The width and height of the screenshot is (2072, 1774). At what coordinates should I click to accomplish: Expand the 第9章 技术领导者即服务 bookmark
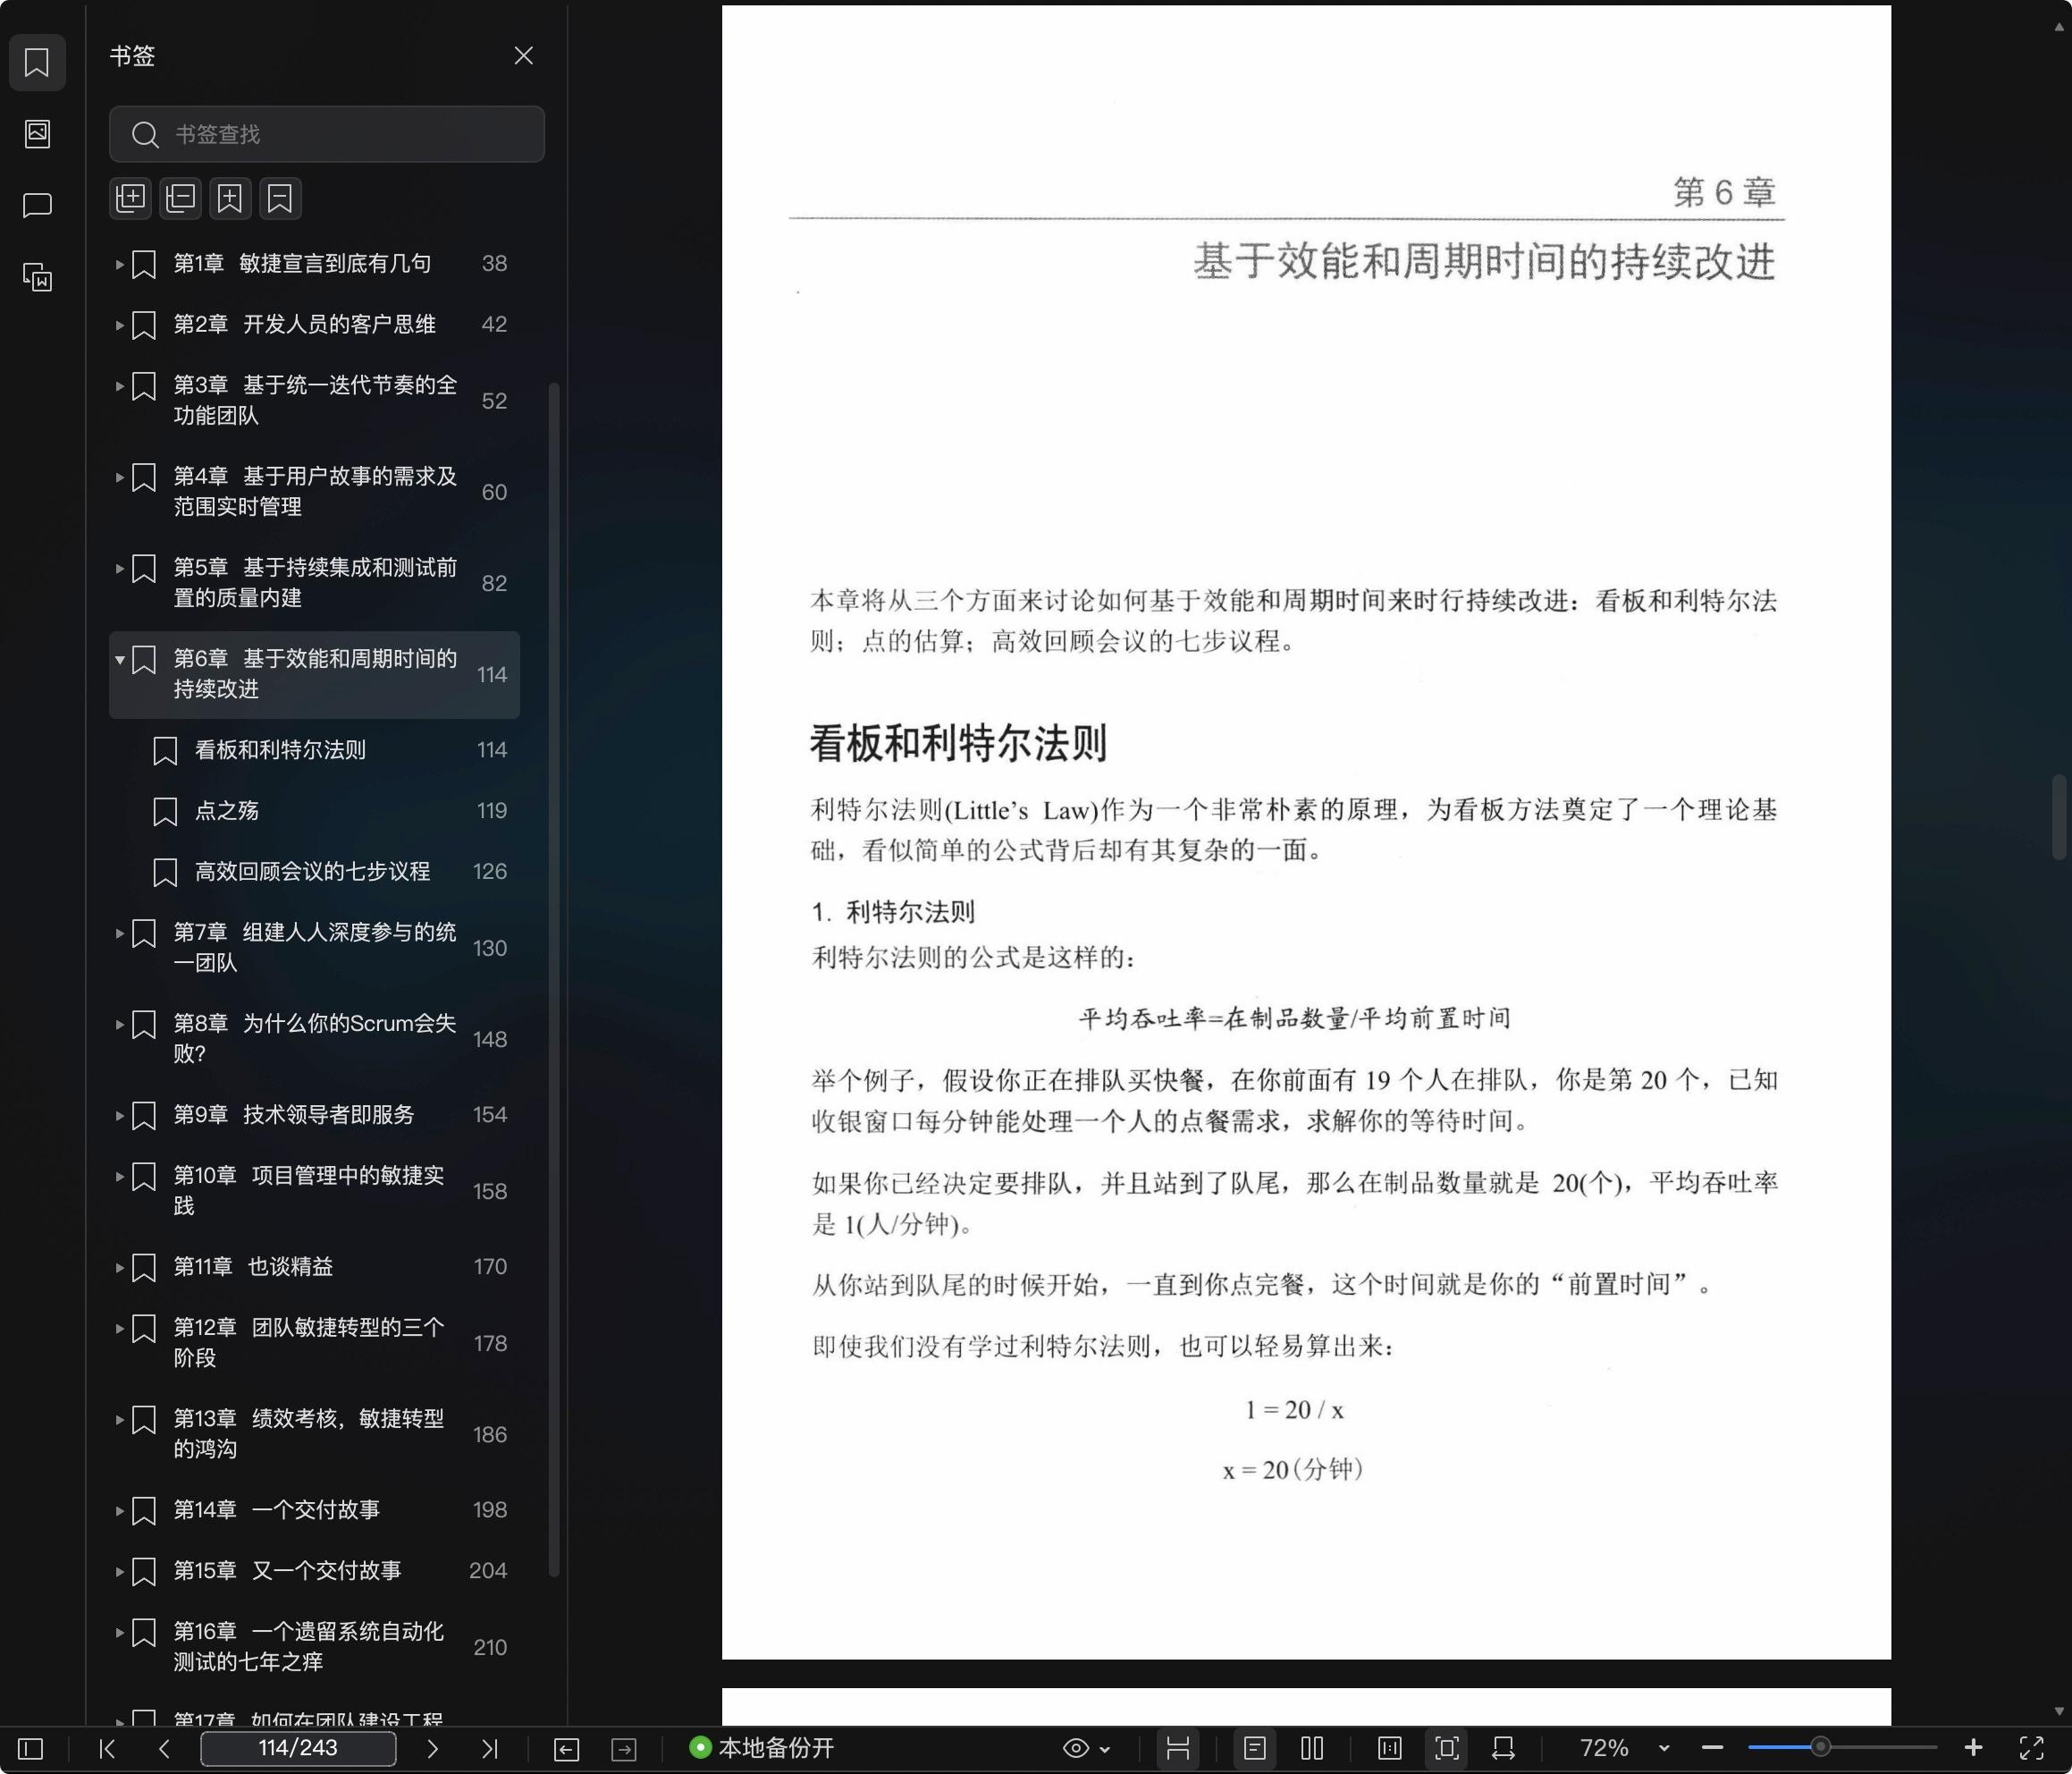click(119, 1116)
